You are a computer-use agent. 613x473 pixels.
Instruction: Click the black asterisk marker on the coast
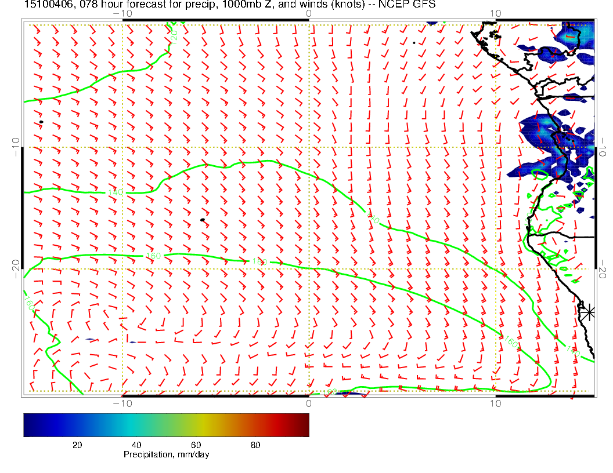point(589,312)
